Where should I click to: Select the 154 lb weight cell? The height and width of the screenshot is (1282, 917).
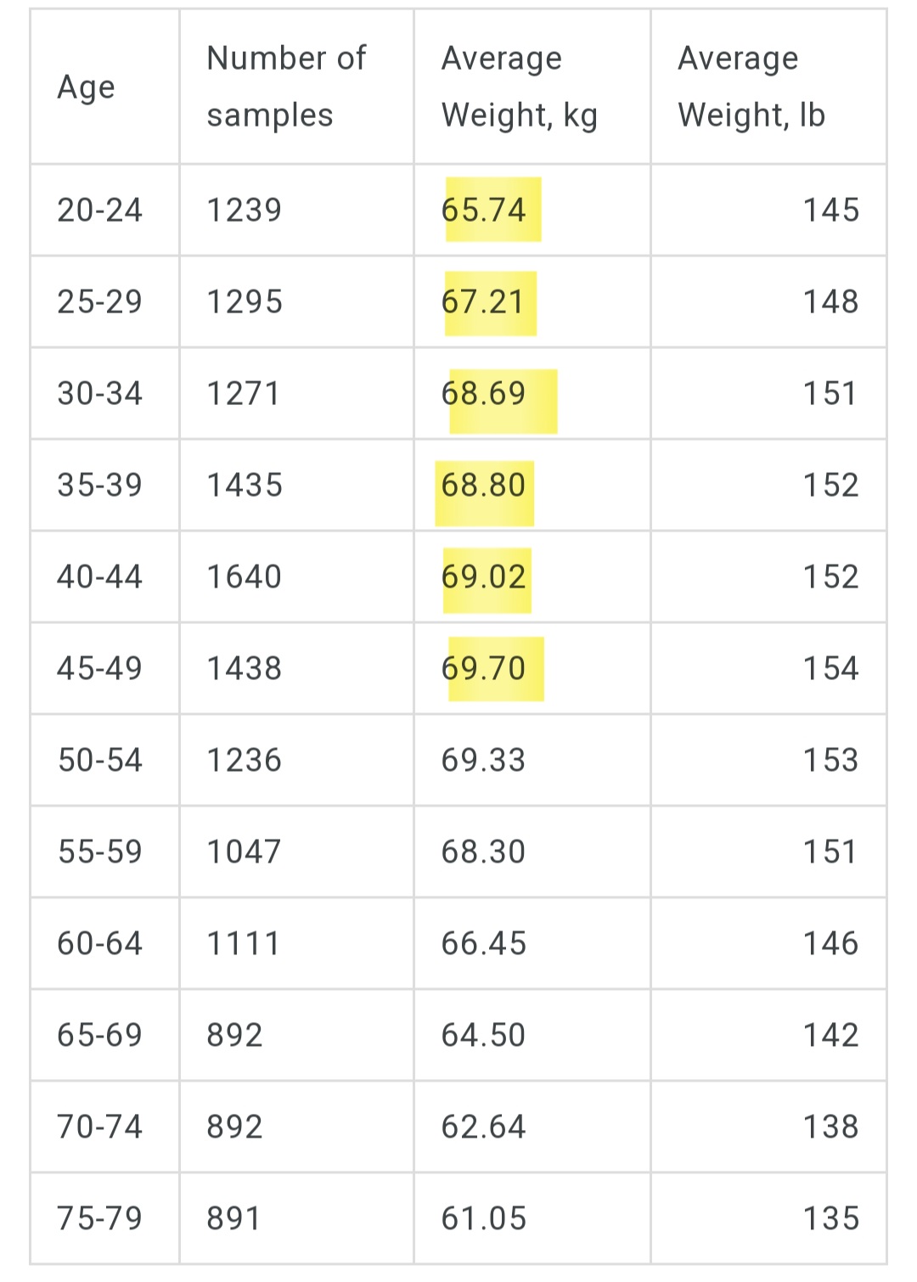(830, 669)
